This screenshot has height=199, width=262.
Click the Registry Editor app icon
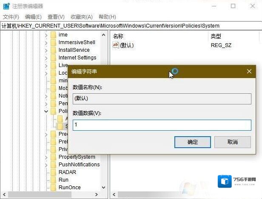coord(6,6)
